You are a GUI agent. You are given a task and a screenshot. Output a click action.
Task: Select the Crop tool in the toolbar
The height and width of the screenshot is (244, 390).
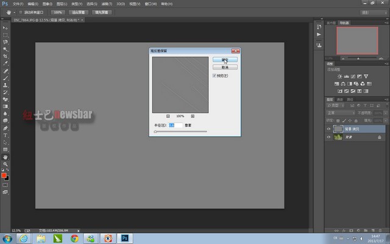click(5, 56)
